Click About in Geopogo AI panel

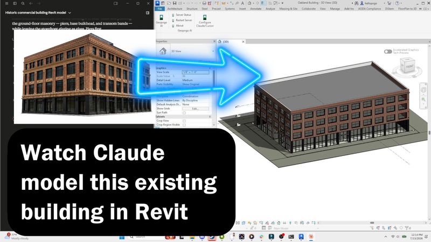[178, 25]
